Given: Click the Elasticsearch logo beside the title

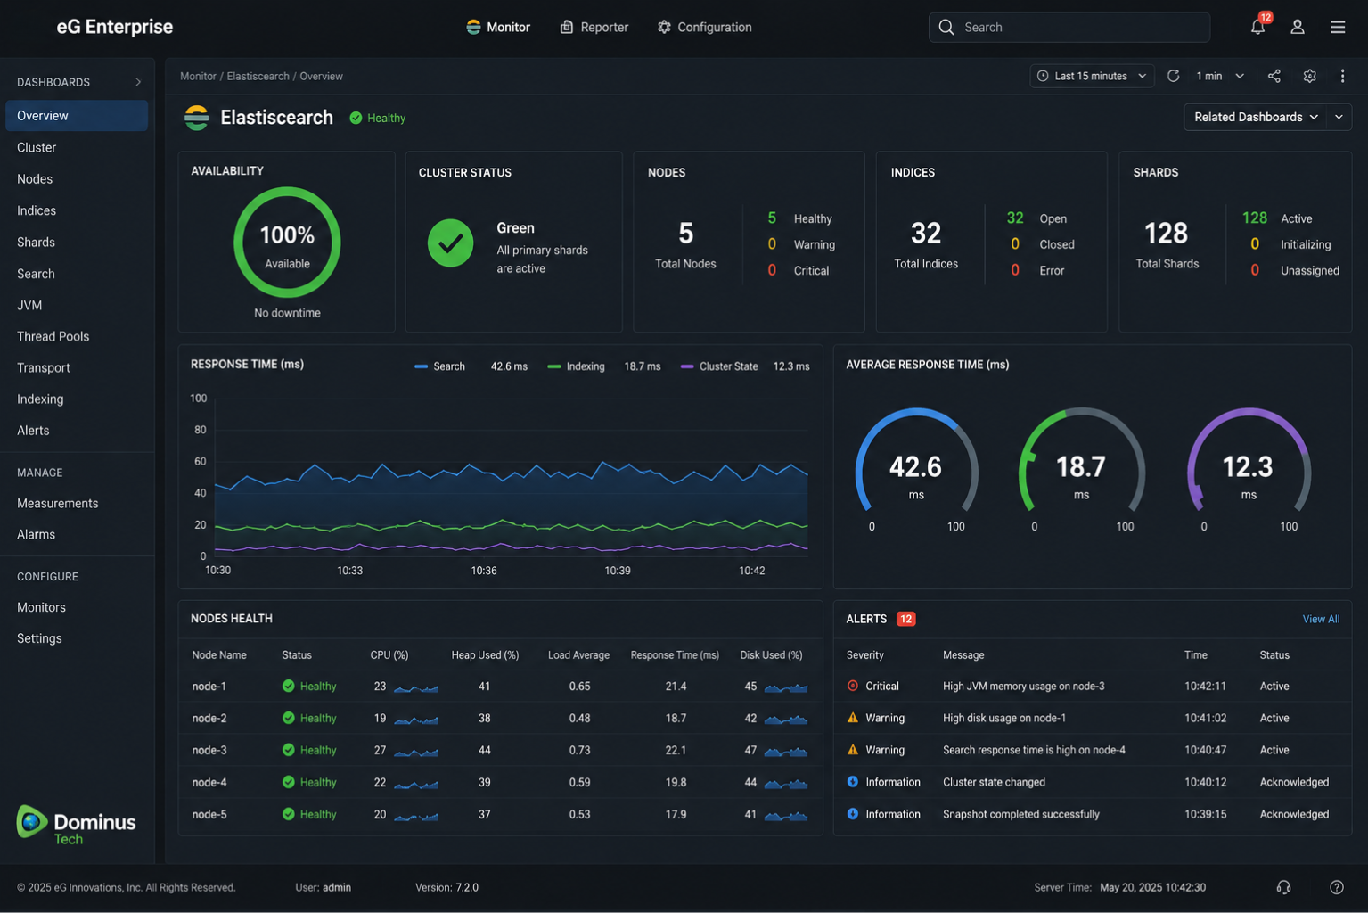Looking at the screenshot, I should click(197, 117).
